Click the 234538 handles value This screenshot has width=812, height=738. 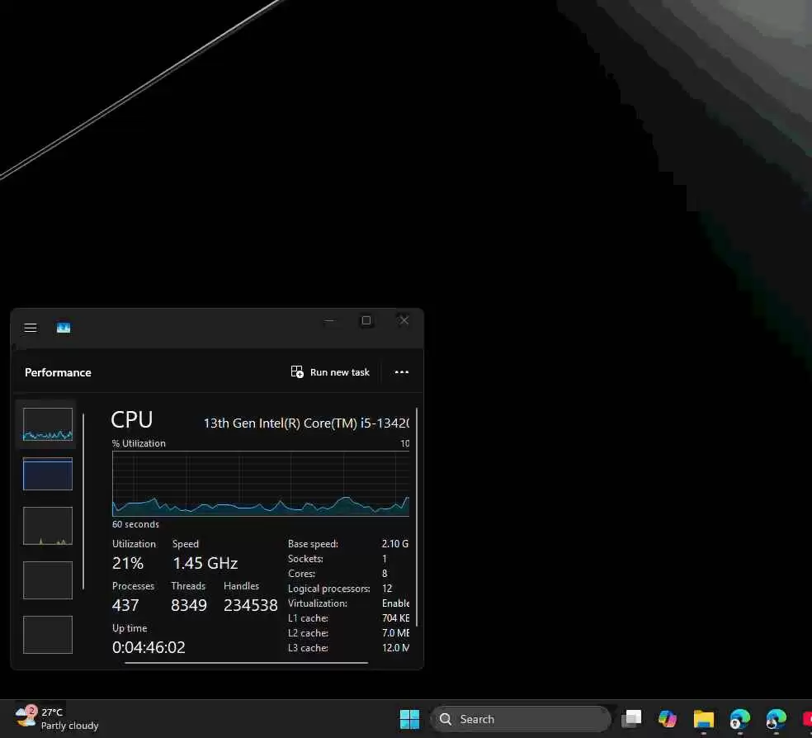point(251,605)
